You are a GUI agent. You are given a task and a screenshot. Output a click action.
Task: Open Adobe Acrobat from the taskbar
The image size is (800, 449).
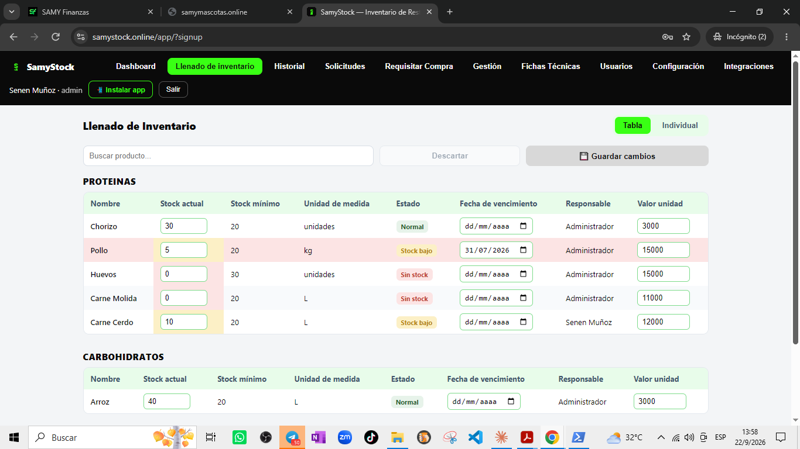(x=528, y=437)
